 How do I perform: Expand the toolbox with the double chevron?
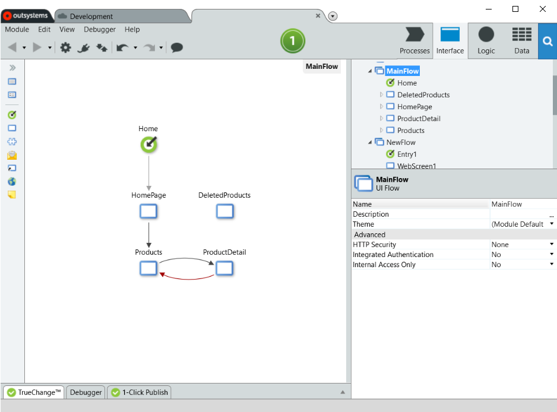[x=11, y=67]
